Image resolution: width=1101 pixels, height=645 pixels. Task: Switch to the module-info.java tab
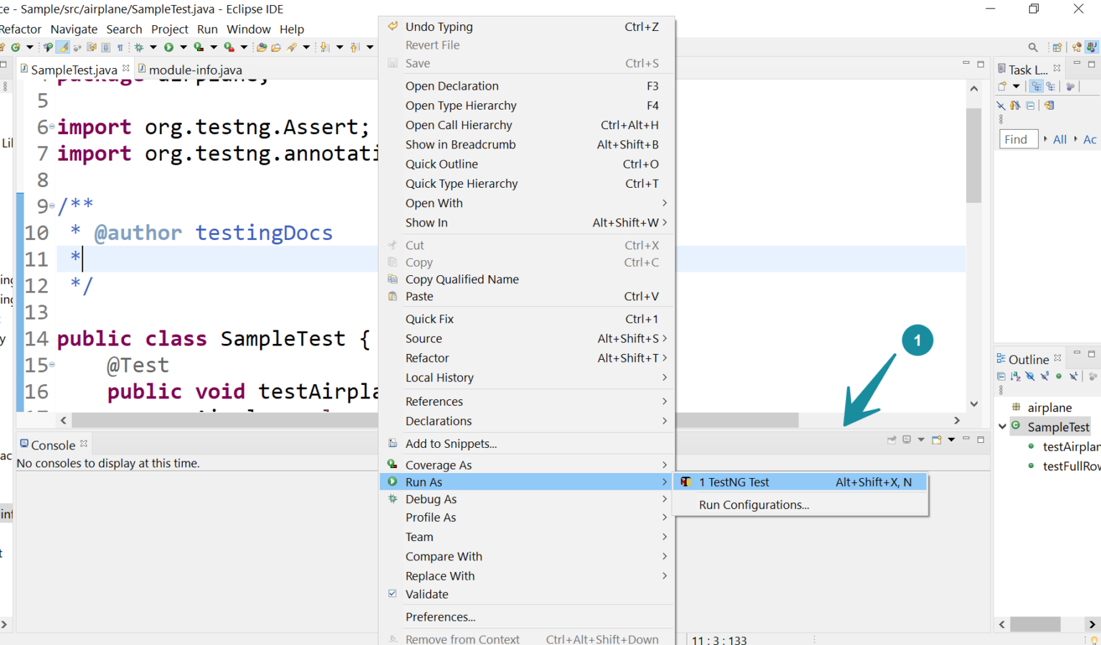(192, 70)
